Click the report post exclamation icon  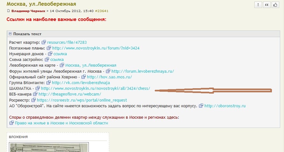point(258,5)
